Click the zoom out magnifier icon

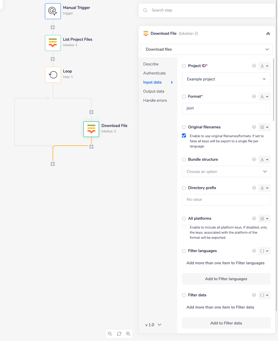coord(110,334)
